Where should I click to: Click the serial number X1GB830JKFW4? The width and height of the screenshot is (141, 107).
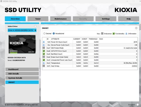coord(19,60)
